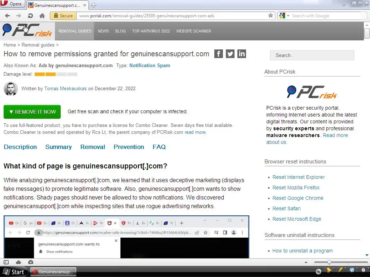
Task: Open a new tab with the plus icon
Action: point(94,5)
